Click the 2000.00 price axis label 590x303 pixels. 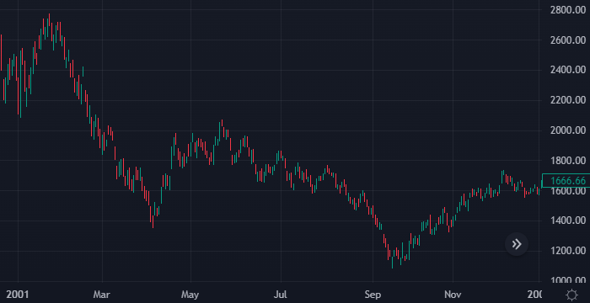tap(568, 130)
